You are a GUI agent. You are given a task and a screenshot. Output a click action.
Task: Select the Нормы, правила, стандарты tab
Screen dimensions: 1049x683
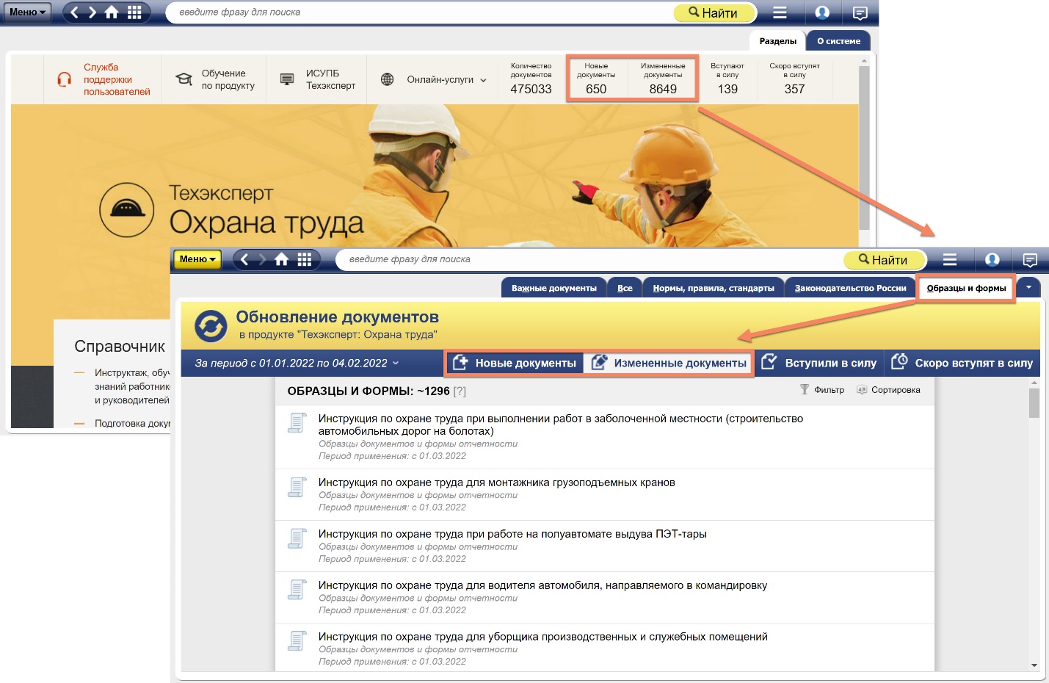pyautogui.click(x=713, y=288)
